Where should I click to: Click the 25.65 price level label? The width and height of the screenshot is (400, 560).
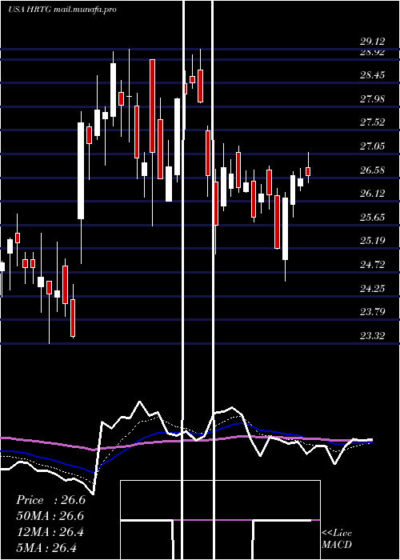pyautogui.click(x=372, y=217)
